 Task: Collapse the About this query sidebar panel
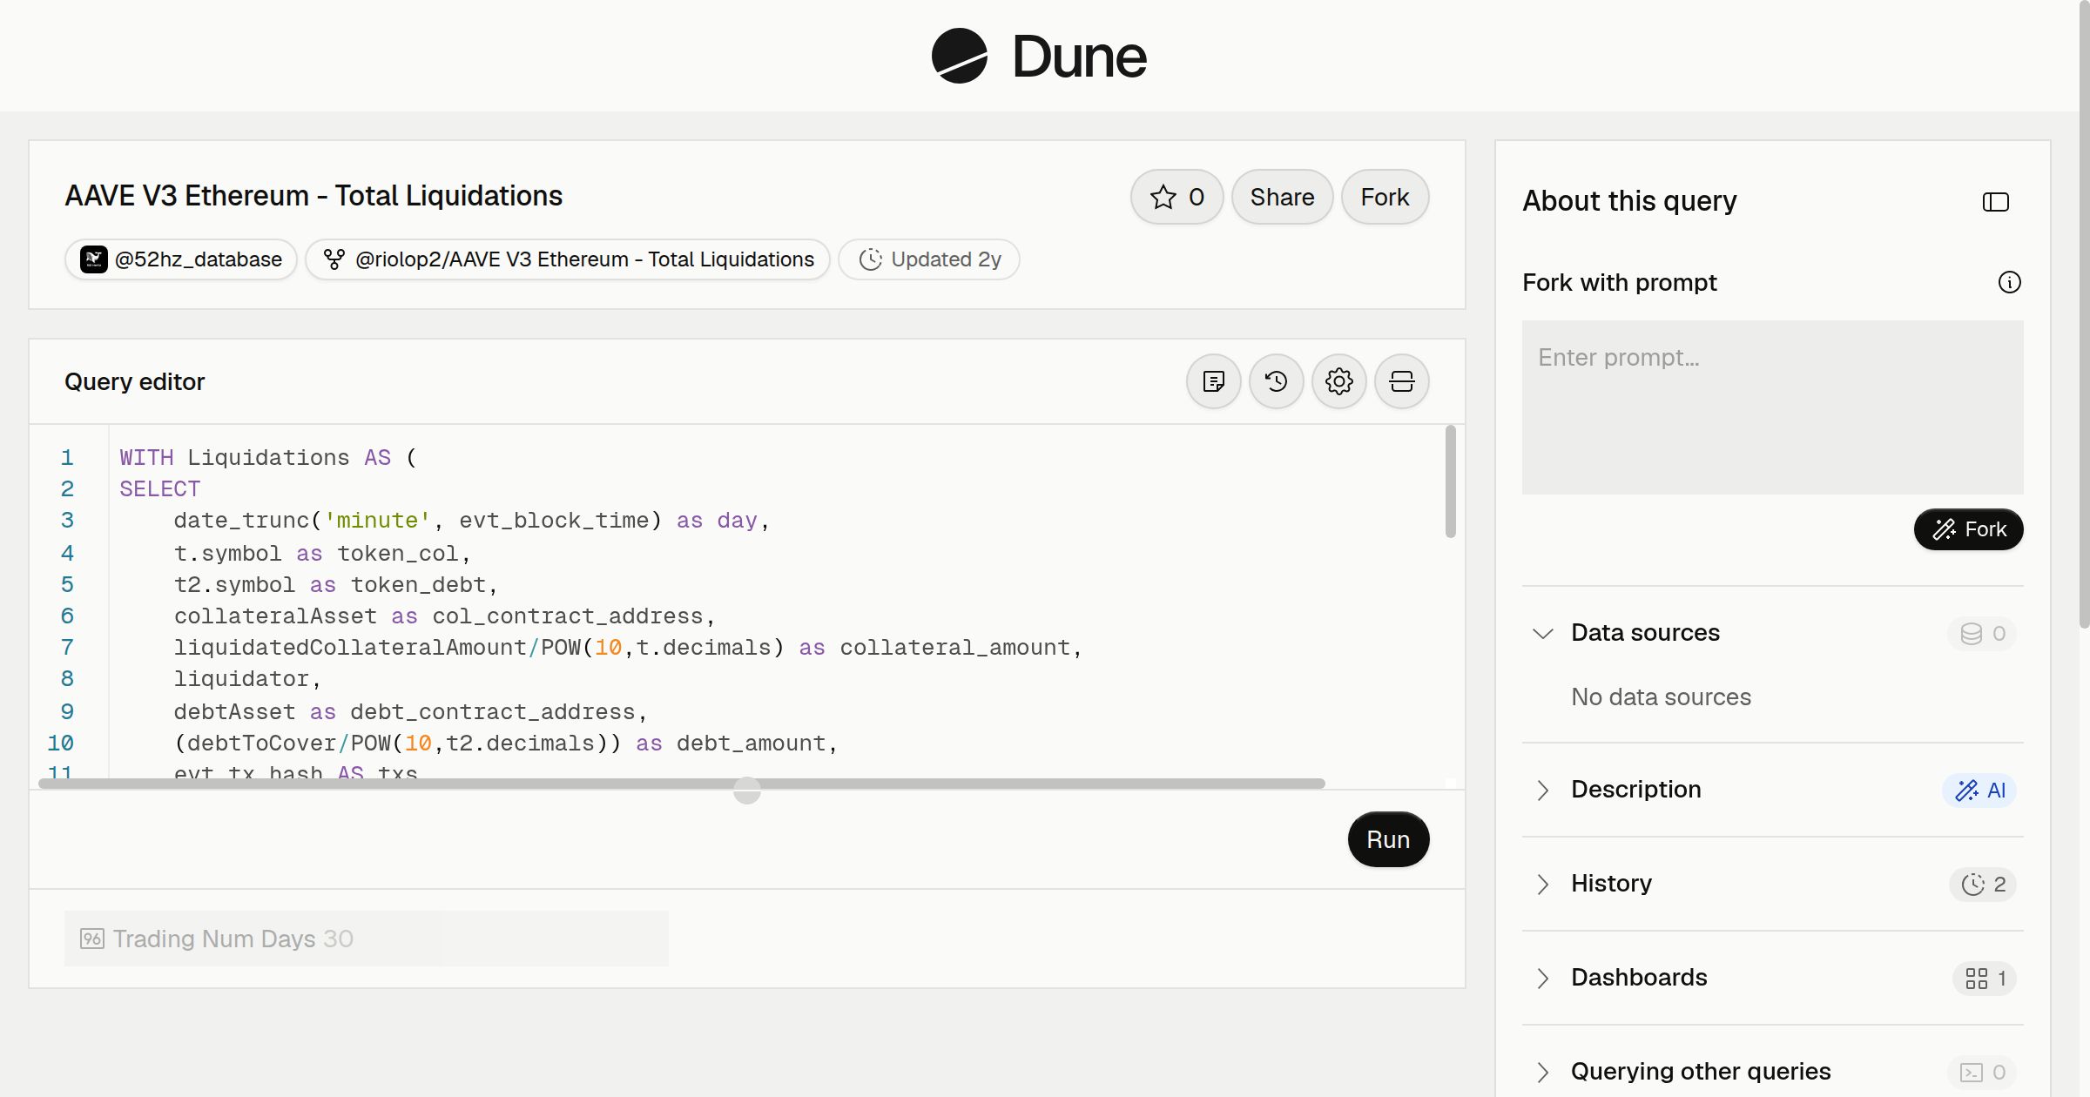click(1996, 202)
